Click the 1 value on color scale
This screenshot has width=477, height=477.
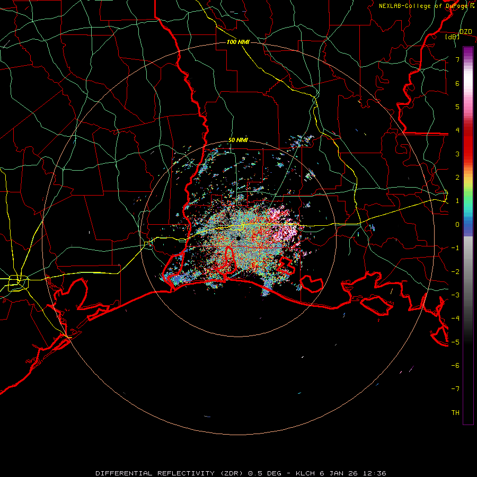(x=457, y=201)
